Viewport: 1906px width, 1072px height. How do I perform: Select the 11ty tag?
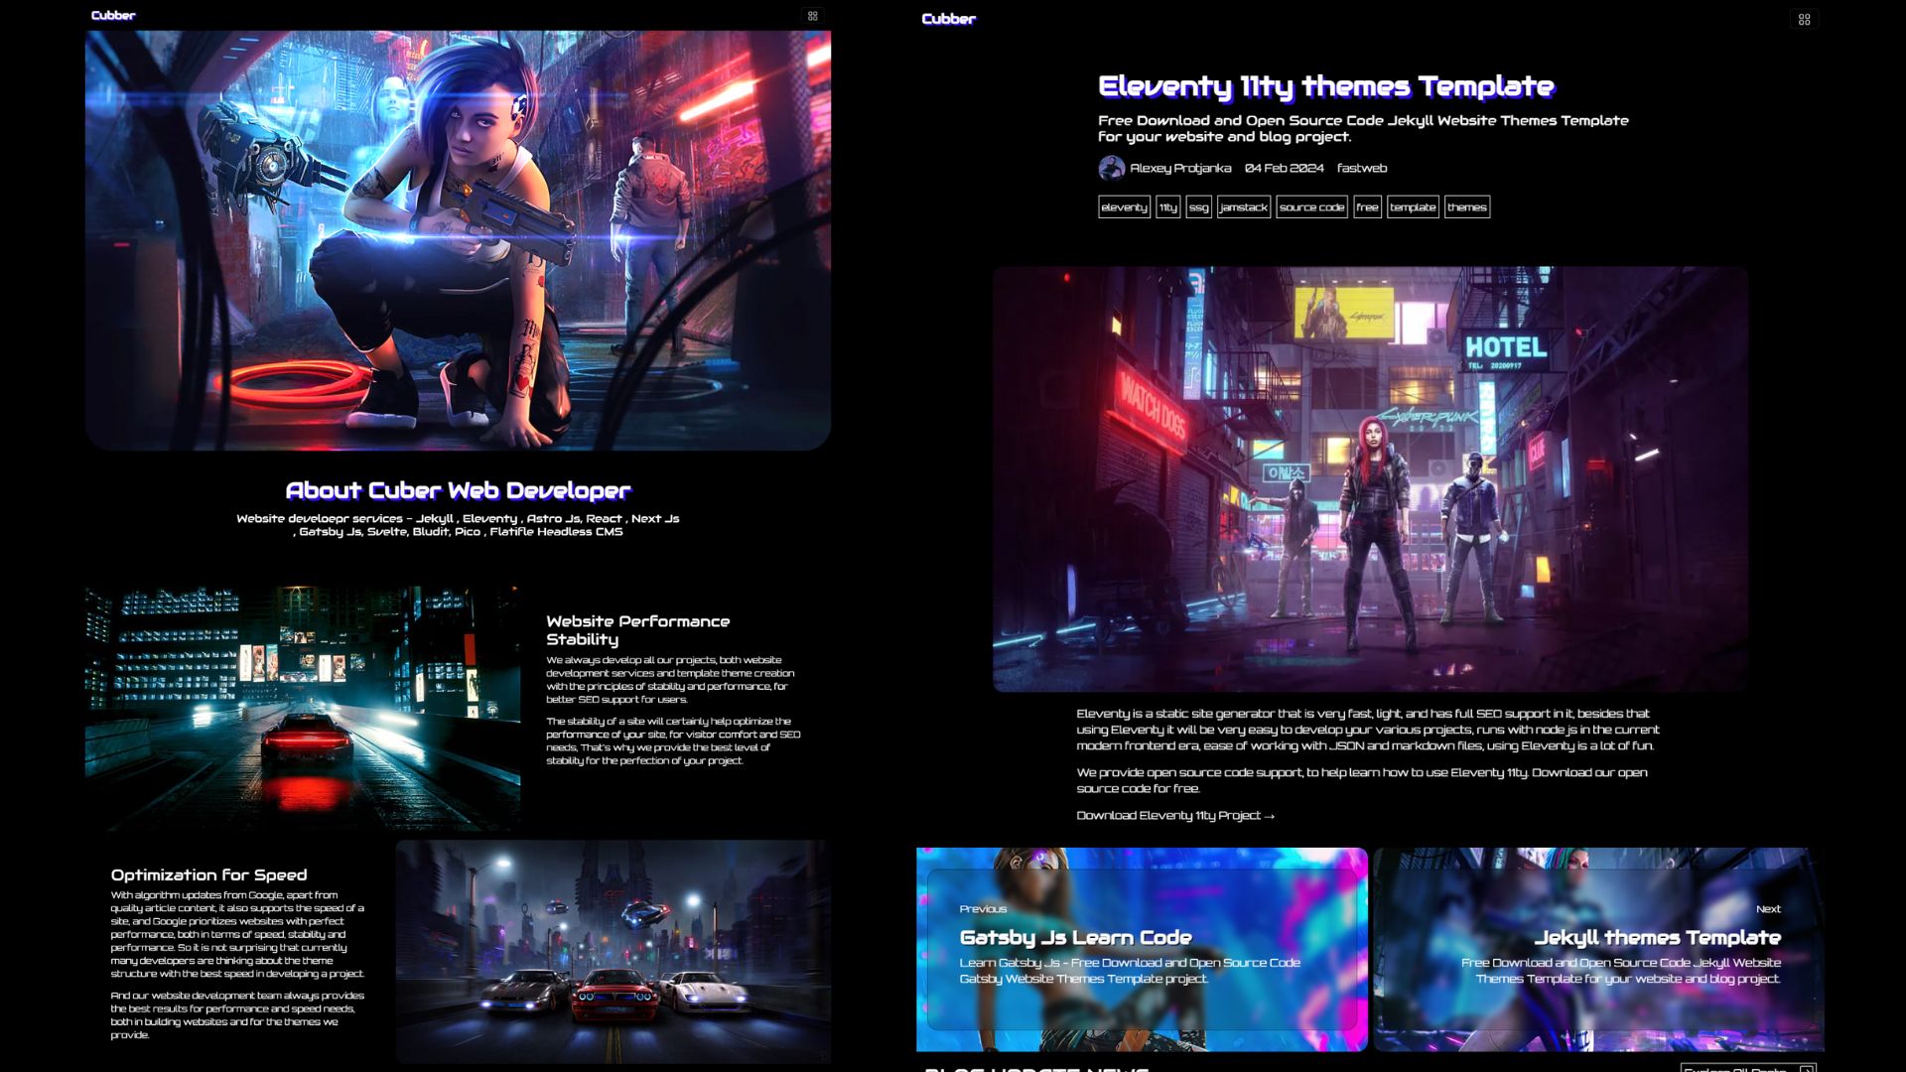pos(1167,207)
